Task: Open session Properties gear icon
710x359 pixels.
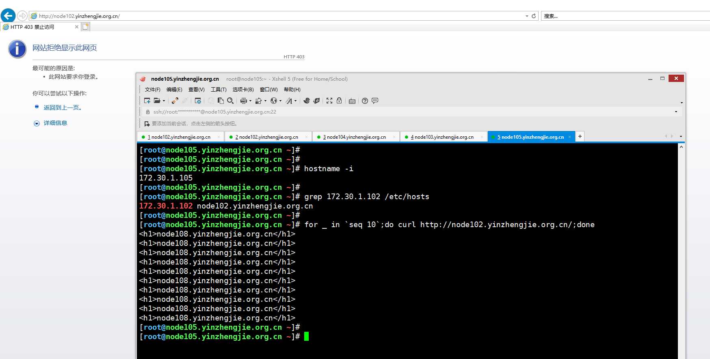Action: (198, 101)
